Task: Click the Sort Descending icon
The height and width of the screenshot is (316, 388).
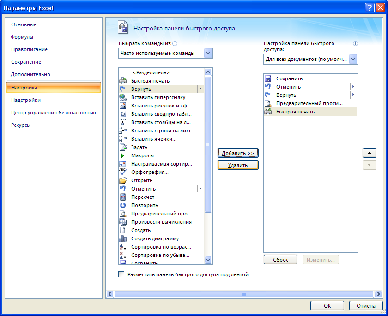Action: (x=123, y=255)
